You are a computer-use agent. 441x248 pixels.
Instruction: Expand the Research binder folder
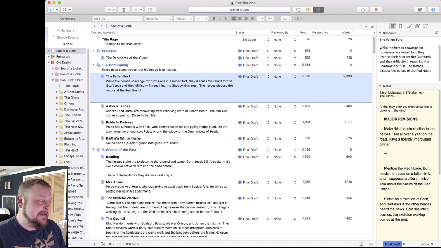[x=49, y=56]
